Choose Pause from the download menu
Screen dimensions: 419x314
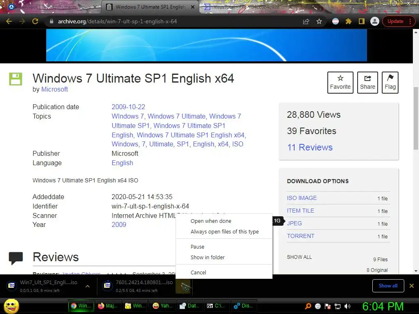click(224, 247)
